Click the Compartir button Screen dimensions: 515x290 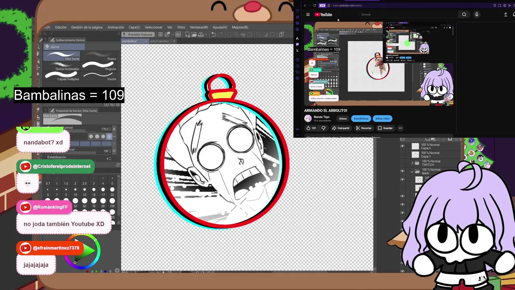[x=341, y=128]
